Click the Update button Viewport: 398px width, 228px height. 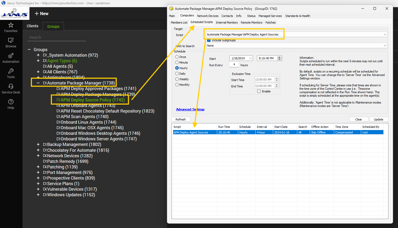(379, 119)
